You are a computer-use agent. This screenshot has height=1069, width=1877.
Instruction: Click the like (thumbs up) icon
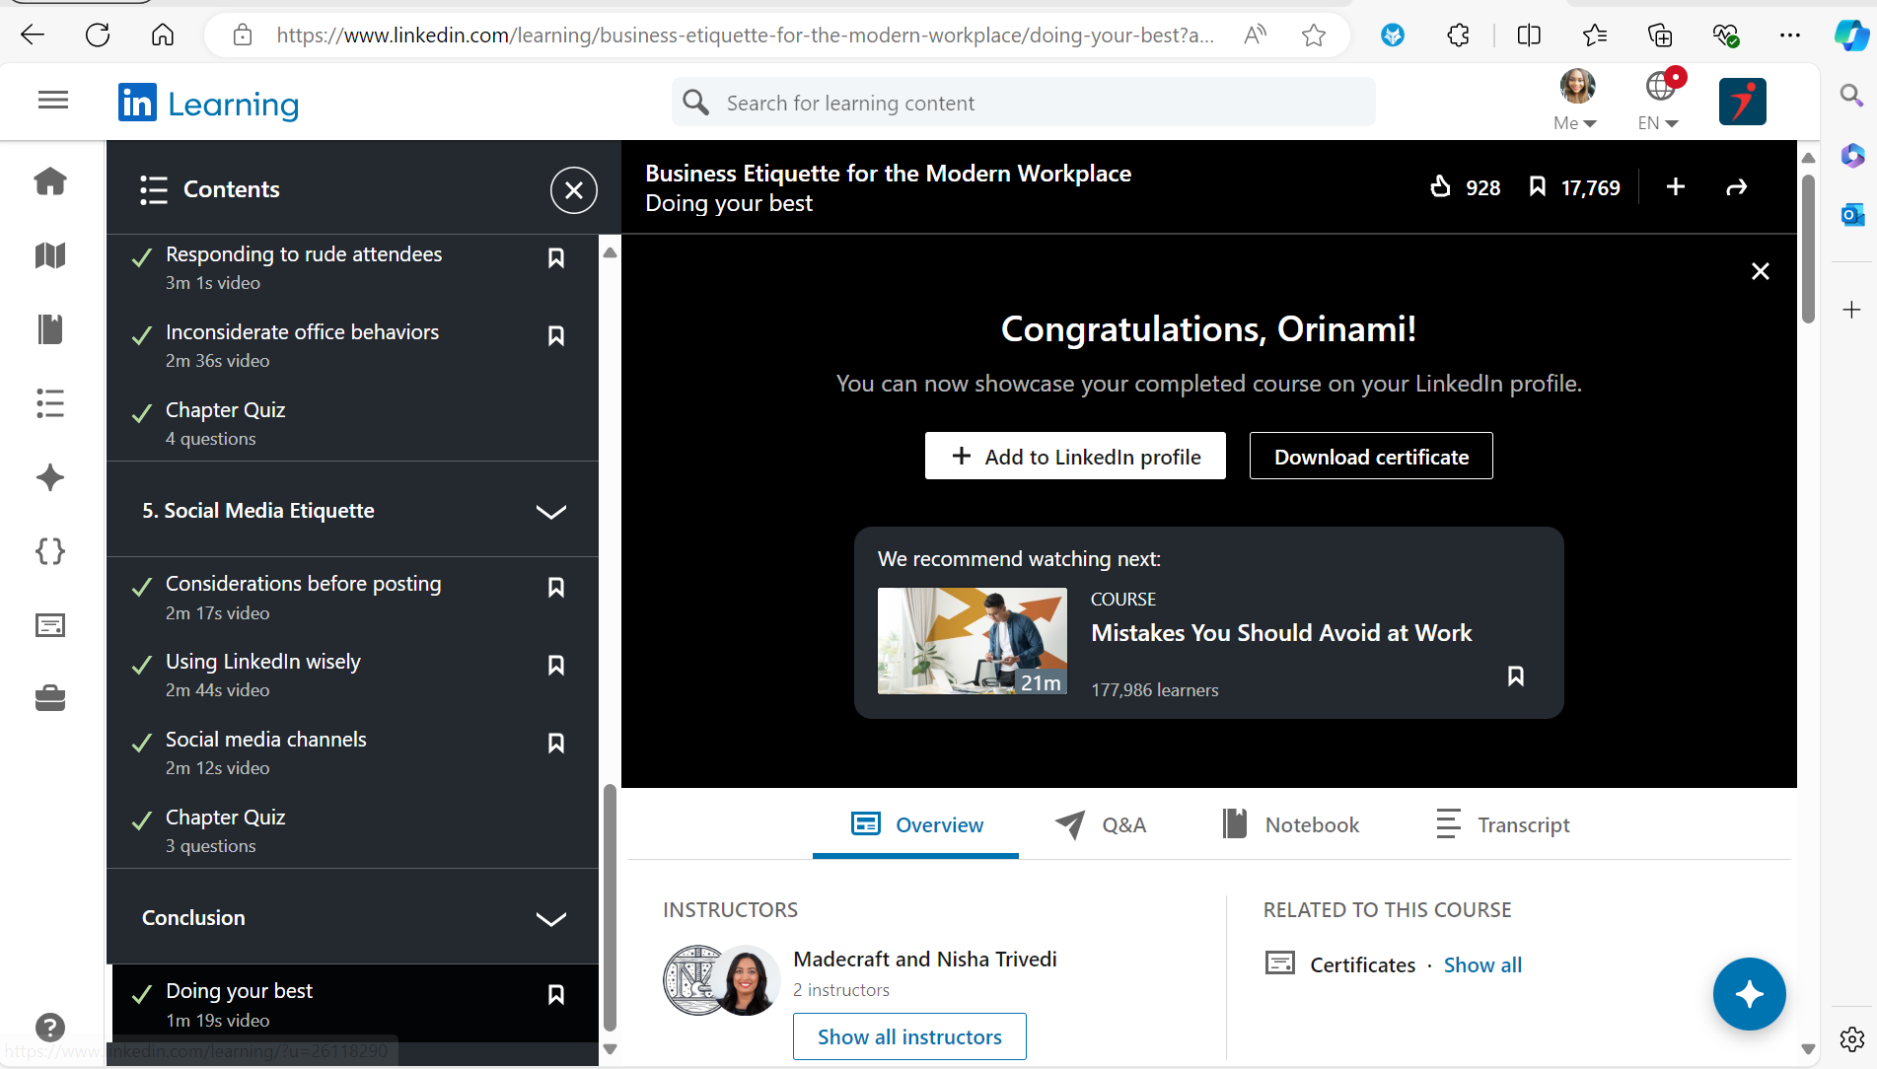(1440, 186)
